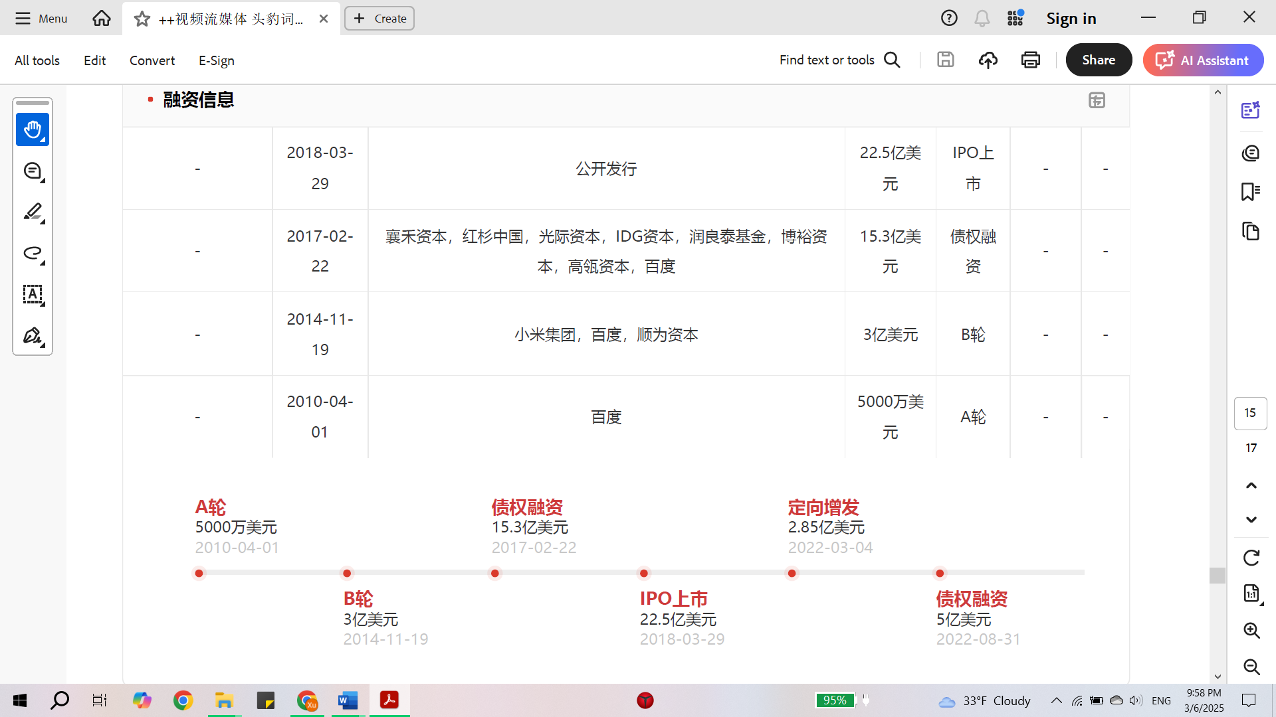
Task: Open the All tools menu
Action: (x=37, y=60)
